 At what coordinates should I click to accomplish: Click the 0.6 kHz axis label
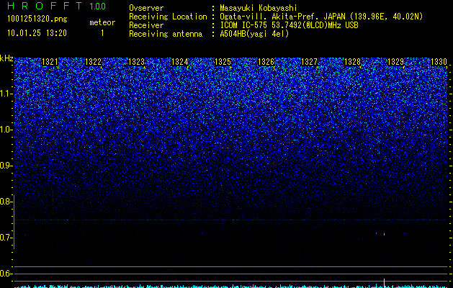(6, 274)
